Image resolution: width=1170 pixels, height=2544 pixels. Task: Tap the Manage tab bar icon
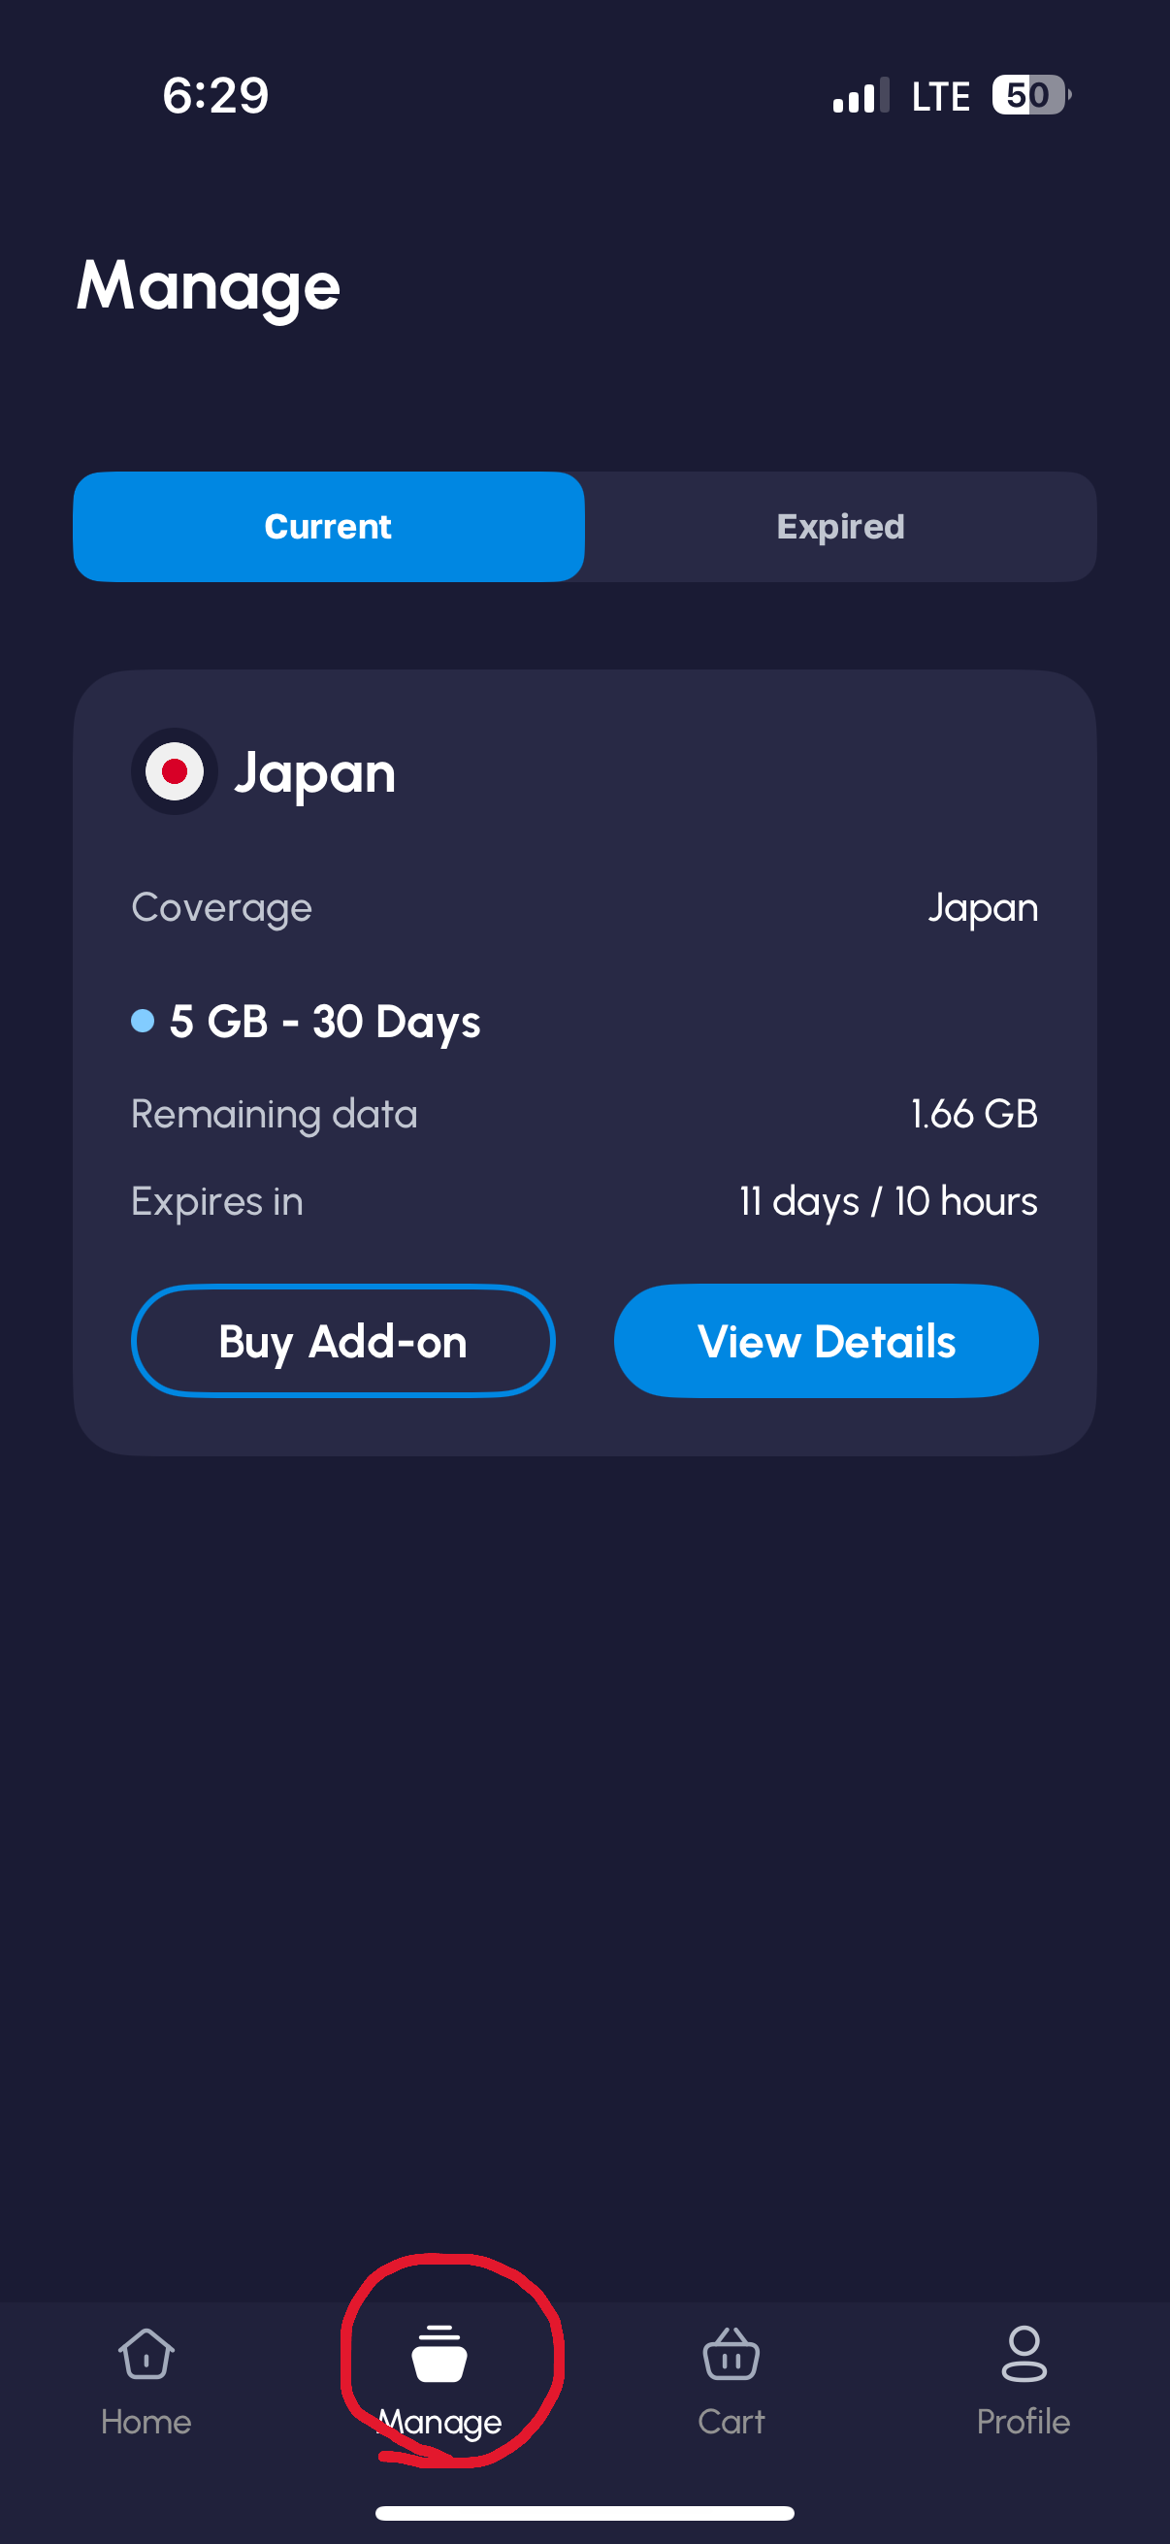pos(439,2356)
